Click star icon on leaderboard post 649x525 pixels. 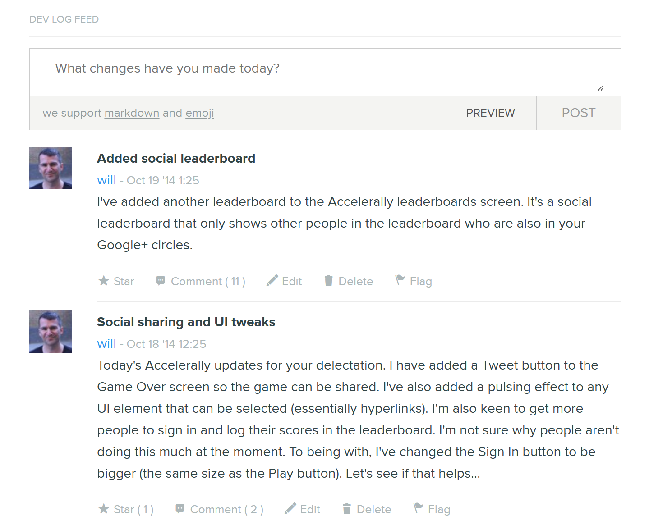(103, 281)
